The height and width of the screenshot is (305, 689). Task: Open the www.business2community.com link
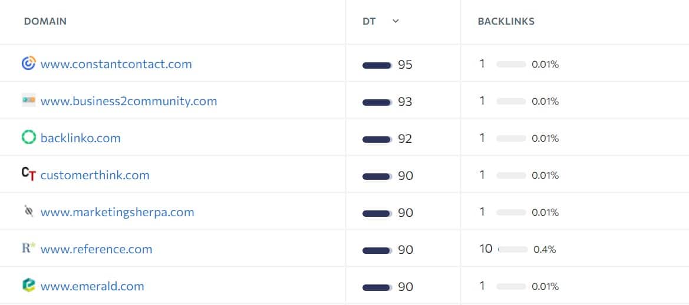click(x=128, y=101)
